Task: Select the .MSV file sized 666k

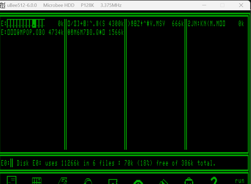Action: [156, 24]
